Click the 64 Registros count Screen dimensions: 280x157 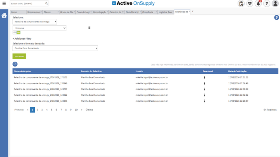coord(270,110)
